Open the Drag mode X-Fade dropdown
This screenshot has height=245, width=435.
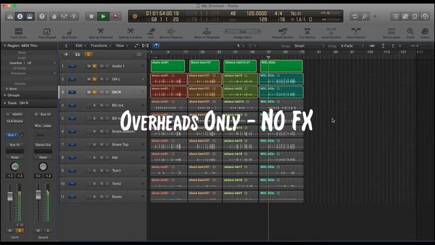click(352, 46)
